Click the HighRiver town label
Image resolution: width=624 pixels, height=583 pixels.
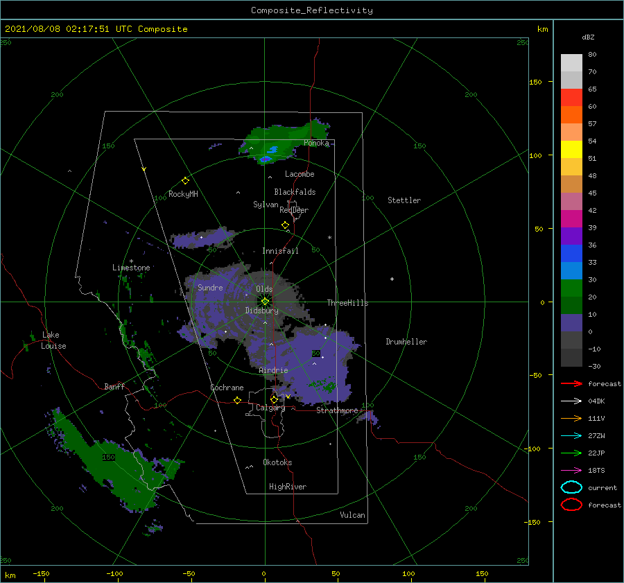coord(288,487)
